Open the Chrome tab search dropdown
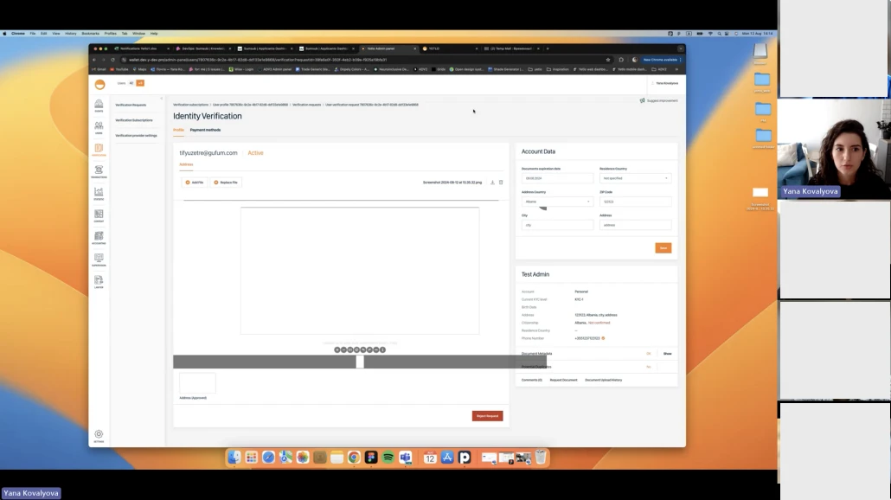Viewport: 891px width, 500px height. [680, 48]
